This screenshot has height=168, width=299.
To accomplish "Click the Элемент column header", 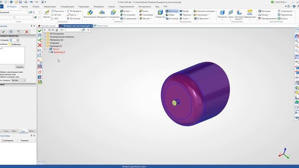I will 25,140.
